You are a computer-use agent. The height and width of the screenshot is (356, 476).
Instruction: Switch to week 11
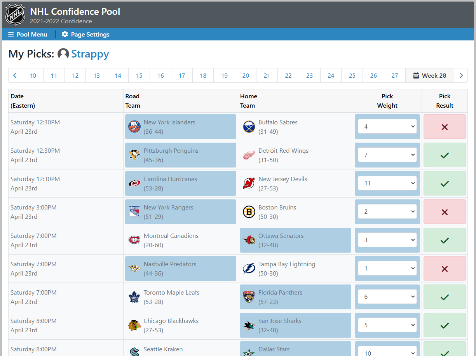[x=54, y=76]
